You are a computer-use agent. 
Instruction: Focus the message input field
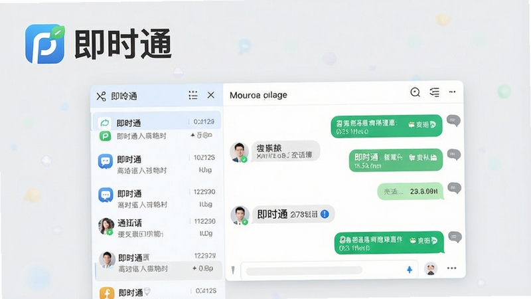click(x=329, y=270)
